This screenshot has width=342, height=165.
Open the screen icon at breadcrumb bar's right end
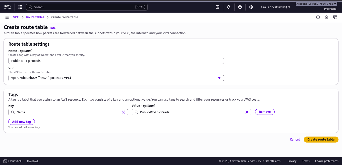(x=335, y=17)
